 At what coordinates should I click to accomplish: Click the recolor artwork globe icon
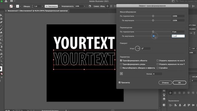90,6
